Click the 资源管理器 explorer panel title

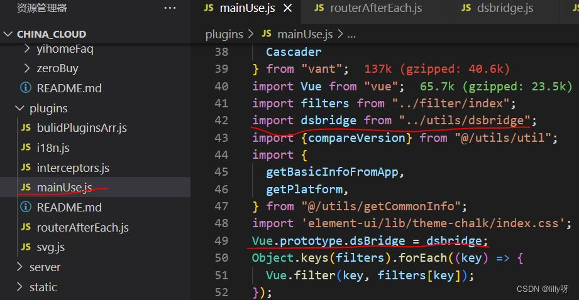(41, 8)
